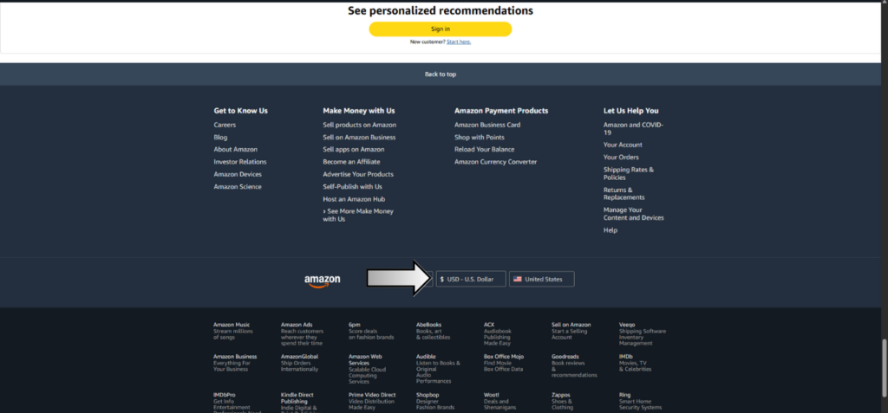The image size is (888, 413).
Task: Open Shipping Rates & Policies
Action: [629, 174]
